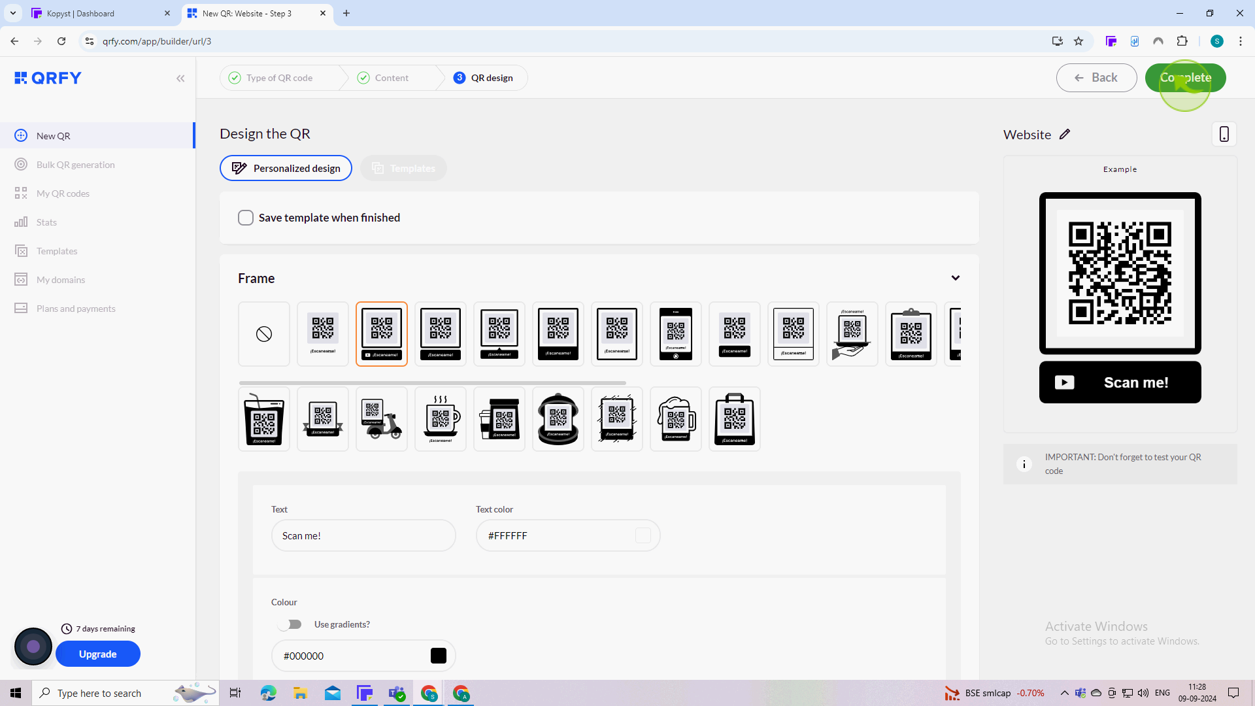Viewport: 1255px width, 706px height.
Task: Click the Back button
Action: coord(1096,78)
